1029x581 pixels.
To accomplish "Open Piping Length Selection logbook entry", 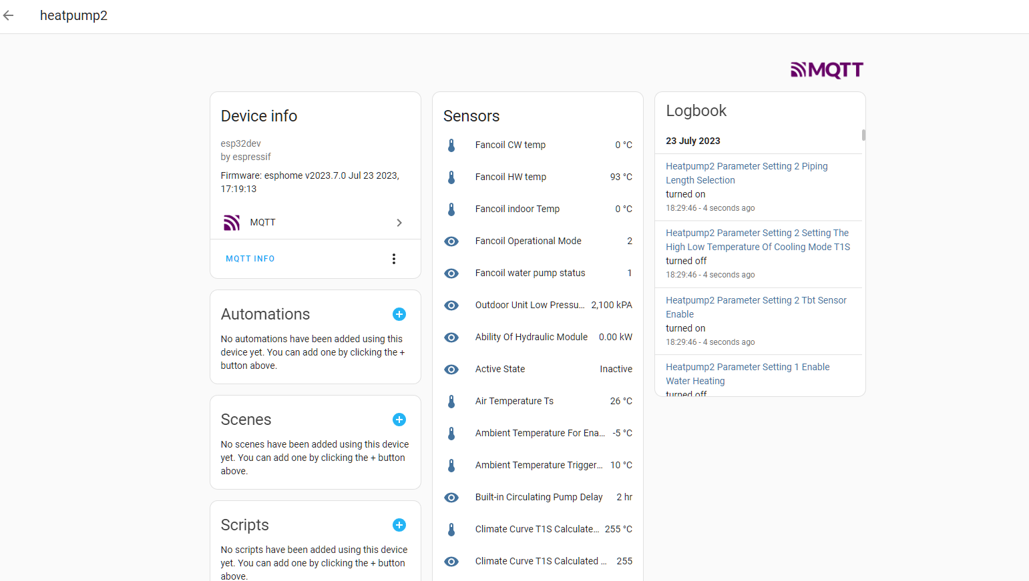I will [x=746, y=173].
